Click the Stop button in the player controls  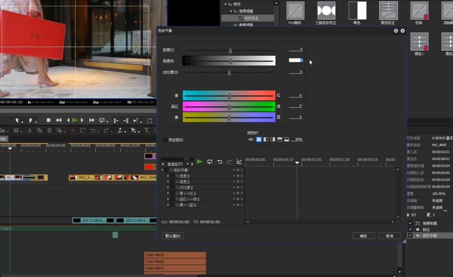[x=49, y=120]
